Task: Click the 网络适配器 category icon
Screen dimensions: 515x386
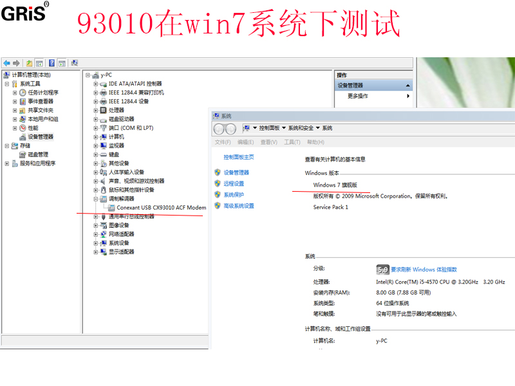Action: 104,234
